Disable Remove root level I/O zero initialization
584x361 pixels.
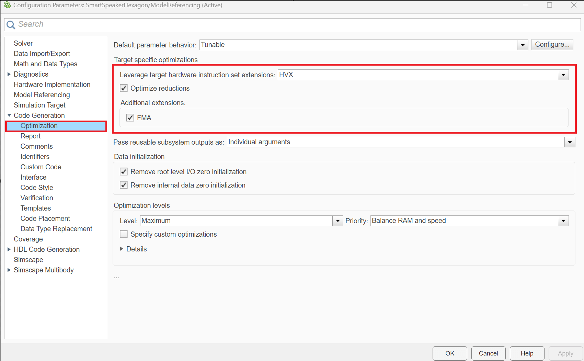(124, 172)
